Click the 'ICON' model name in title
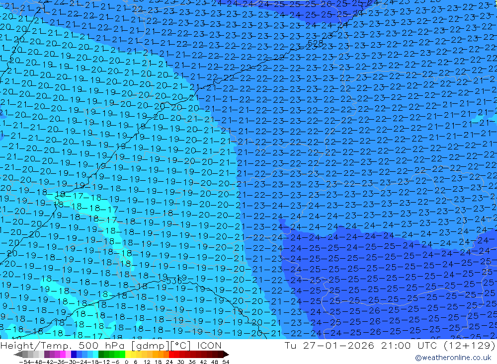The height and width of the screenshot is (364, 497). 209,345
